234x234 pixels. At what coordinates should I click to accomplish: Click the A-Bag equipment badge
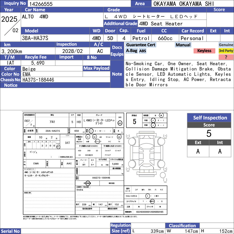(x=131, y=51)
